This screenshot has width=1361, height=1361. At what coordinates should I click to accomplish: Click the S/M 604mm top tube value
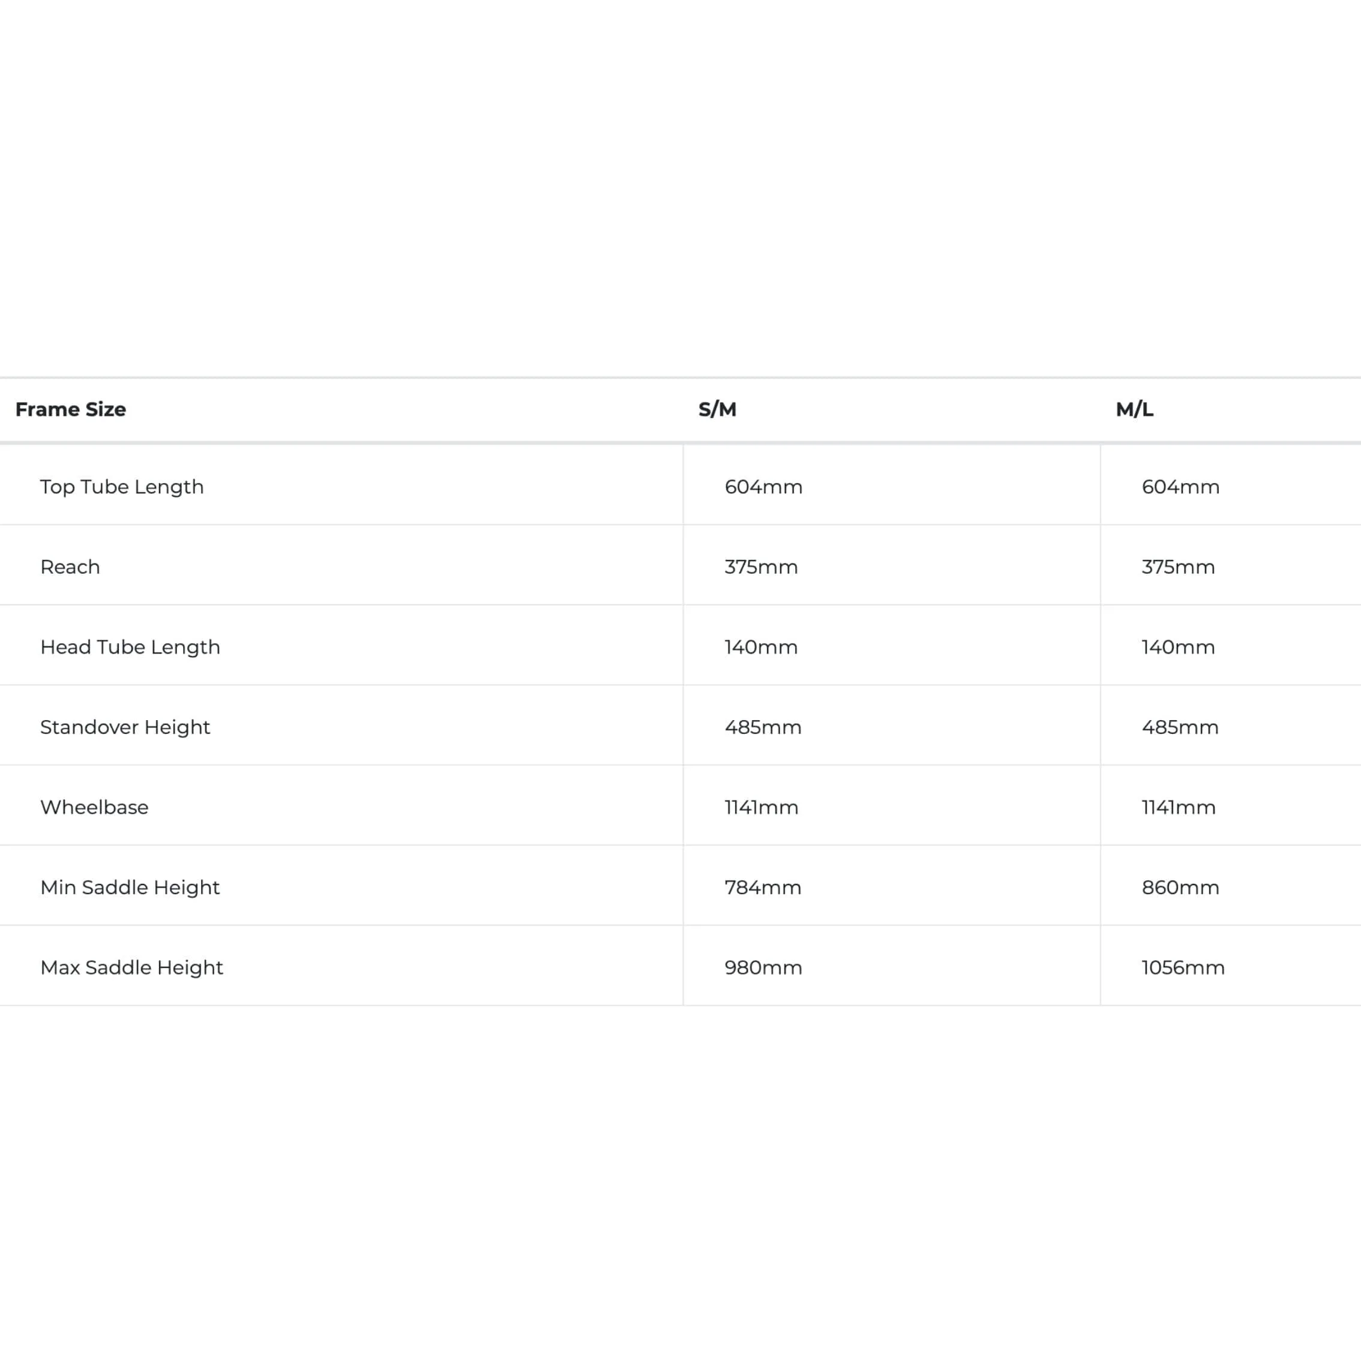764,487
